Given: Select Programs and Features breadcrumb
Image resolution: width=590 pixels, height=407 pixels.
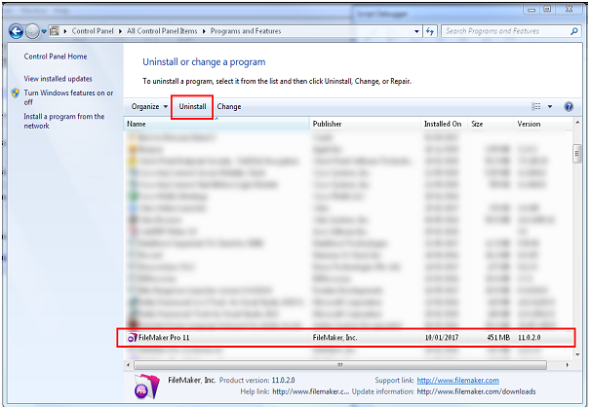Looking at the screenshot, I should point(246,31).
